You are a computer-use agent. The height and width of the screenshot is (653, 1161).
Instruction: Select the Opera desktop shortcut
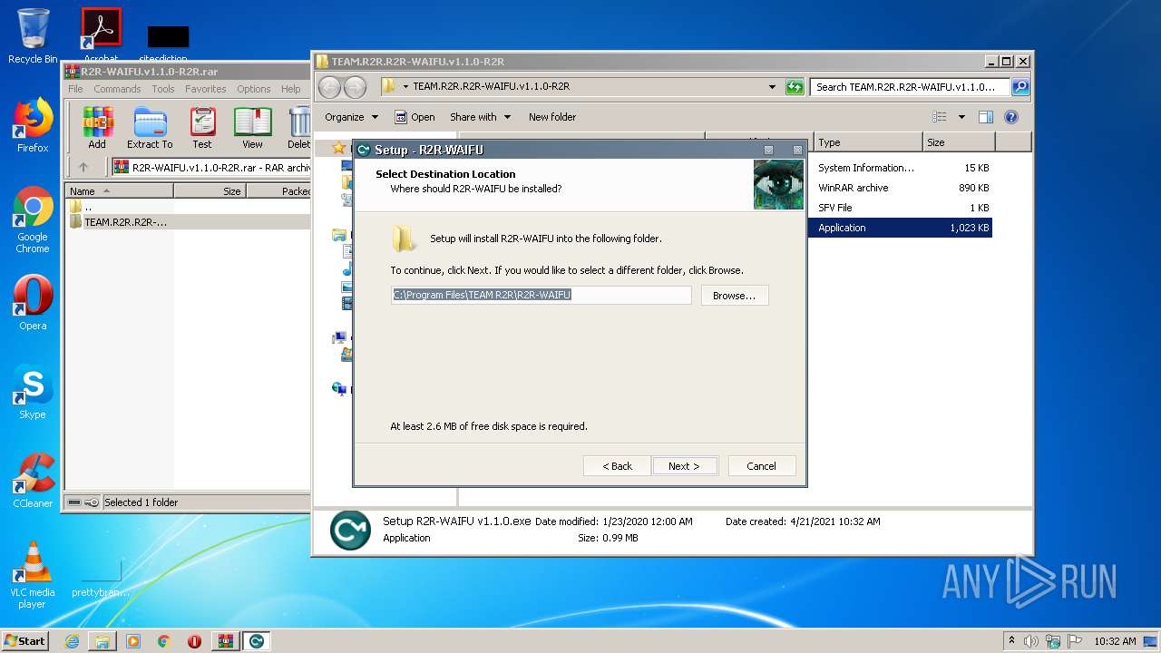[x=33, y=303]
